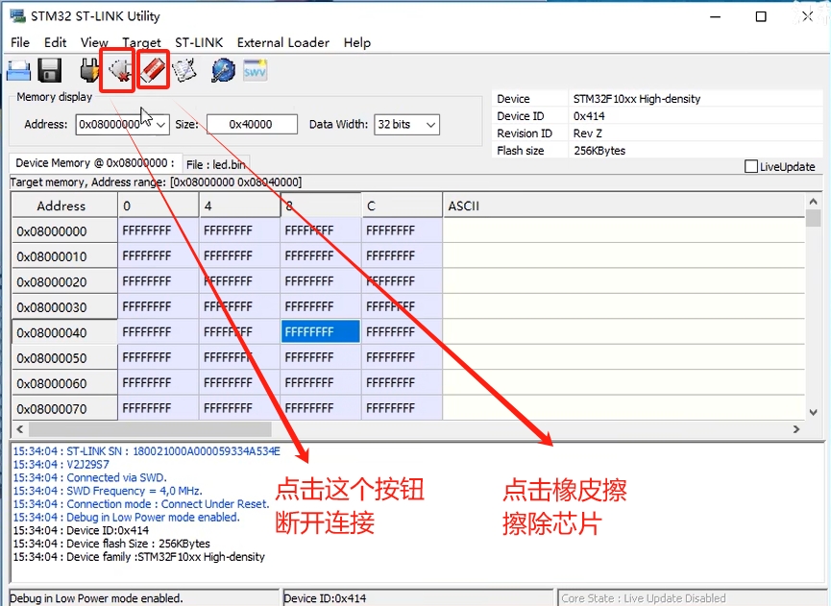831x606 pixels.
Task: Select the highlighted cell in row 0x08000040
Action: pyautogui.click(x=321, y=332)
